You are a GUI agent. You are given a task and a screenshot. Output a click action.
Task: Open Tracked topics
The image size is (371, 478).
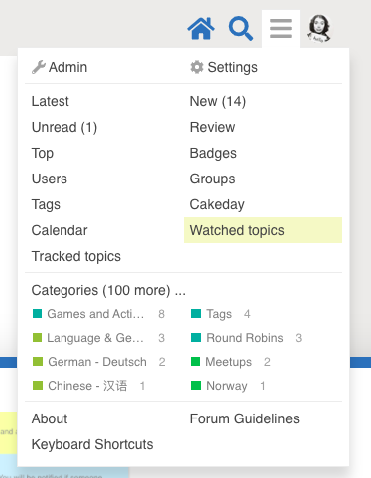(x=76, y=256)
